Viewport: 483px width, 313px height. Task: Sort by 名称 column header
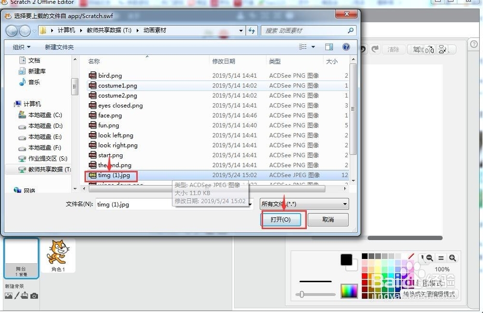[x=94, y=61]
